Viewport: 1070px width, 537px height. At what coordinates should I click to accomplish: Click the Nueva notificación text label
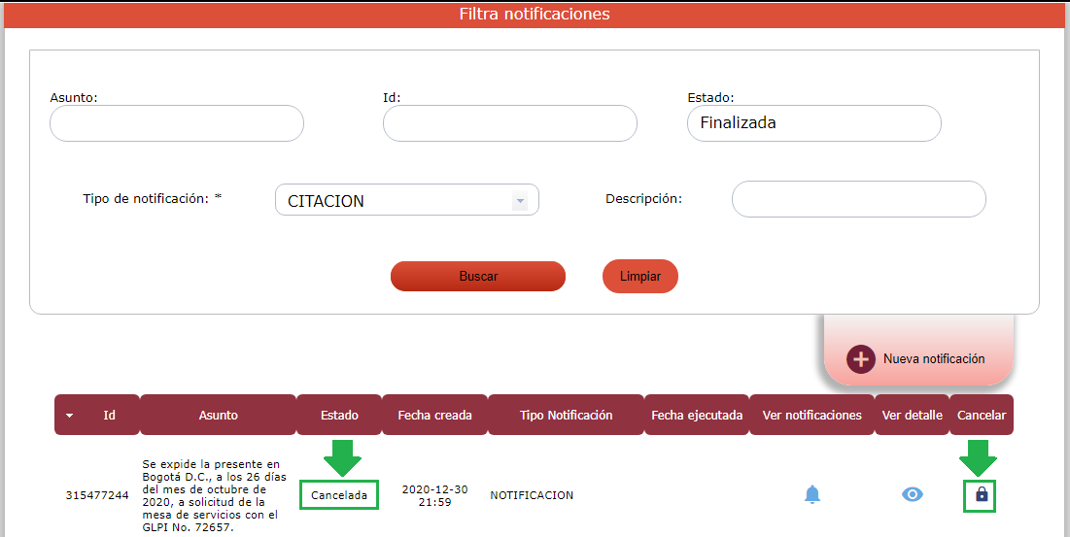click(x=934, y=359)
